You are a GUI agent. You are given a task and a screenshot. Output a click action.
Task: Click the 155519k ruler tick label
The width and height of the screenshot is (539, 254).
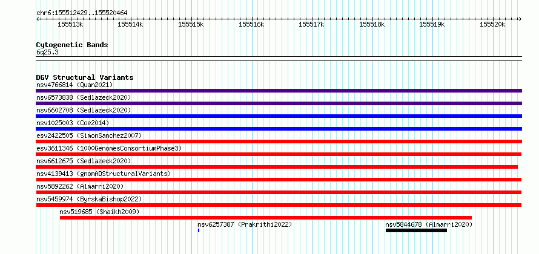tap(432, 24)
